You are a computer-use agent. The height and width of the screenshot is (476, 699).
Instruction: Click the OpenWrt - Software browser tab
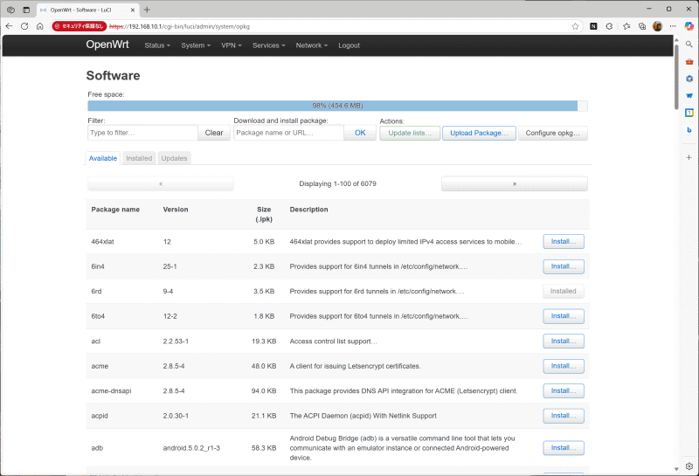pyautogui.click(x=88, y=10)
